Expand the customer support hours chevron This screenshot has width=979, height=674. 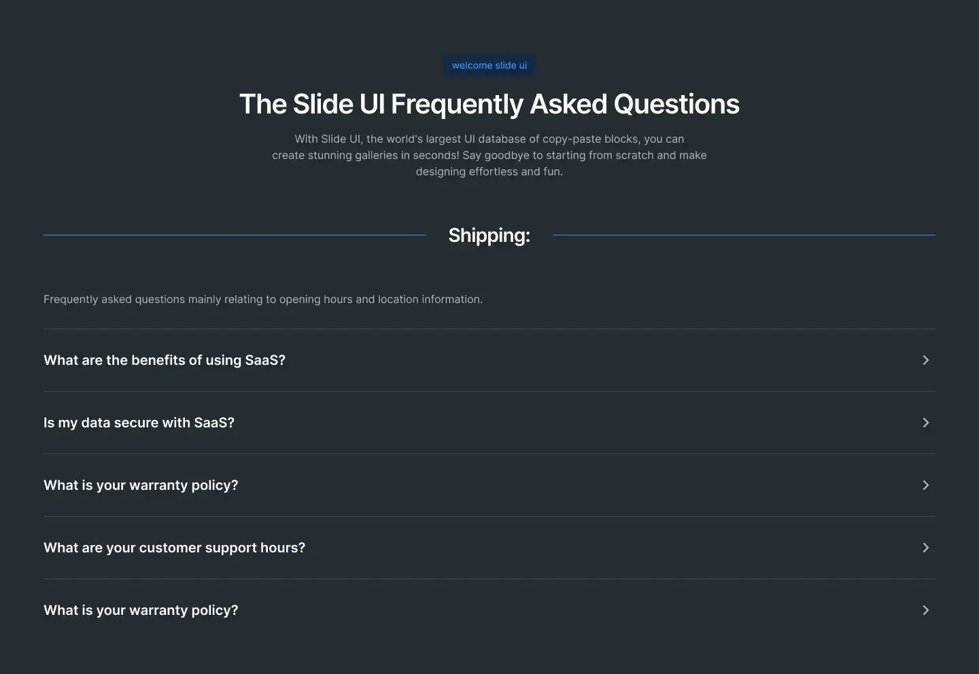tap(925, 548)
